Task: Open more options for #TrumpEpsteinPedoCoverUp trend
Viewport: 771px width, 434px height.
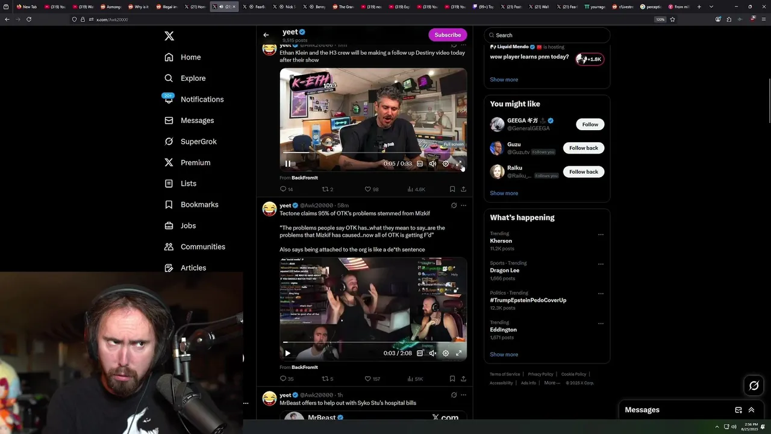Action: point(601,294)
